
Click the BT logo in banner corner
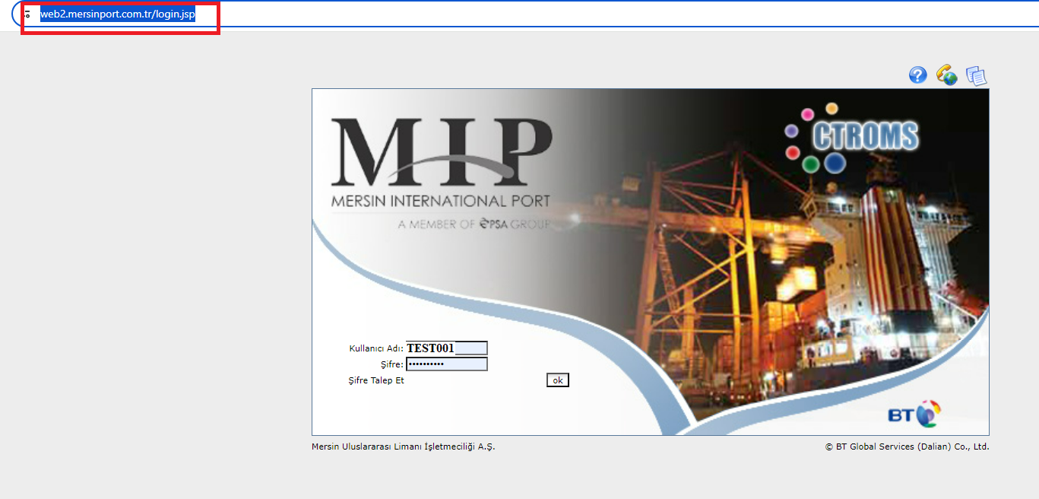pyautogui.click(x=914, y=414)
